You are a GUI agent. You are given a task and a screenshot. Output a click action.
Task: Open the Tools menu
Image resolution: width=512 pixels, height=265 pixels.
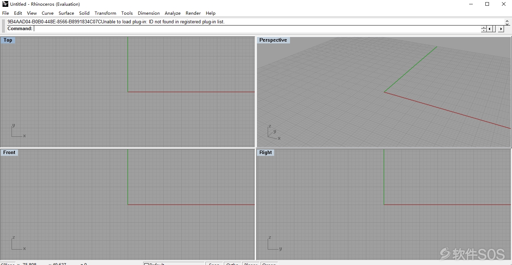(x=127, y=13)
